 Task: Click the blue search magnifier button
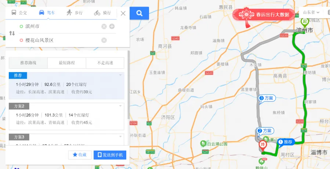(x=139, y=13)
